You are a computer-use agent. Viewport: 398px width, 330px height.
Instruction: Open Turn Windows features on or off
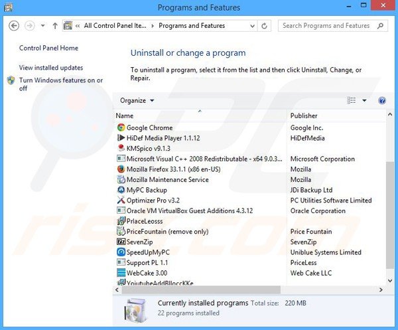pyautogui.click(x=61, y=84)
